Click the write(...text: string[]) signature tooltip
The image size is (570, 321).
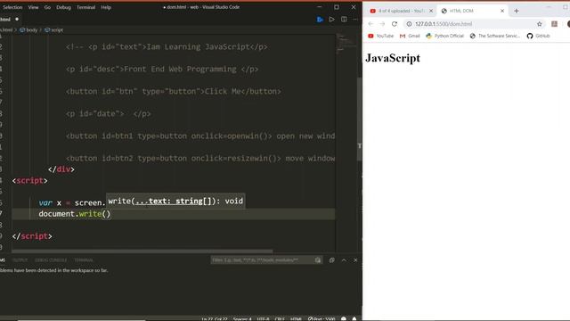[175, 201]
